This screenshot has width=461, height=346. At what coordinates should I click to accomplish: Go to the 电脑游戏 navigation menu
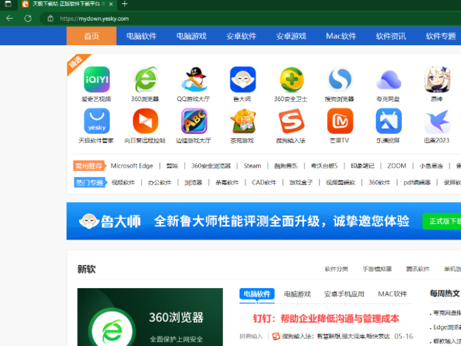click(191, 36)
